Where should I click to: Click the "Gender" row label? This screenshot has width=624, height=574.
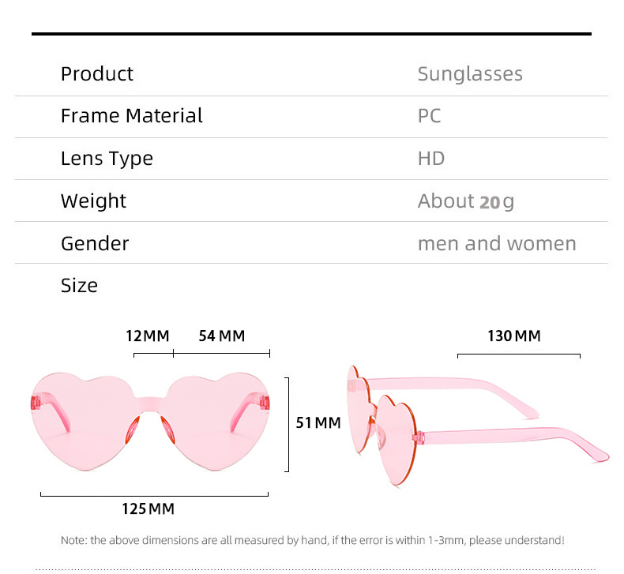(95, 243)
